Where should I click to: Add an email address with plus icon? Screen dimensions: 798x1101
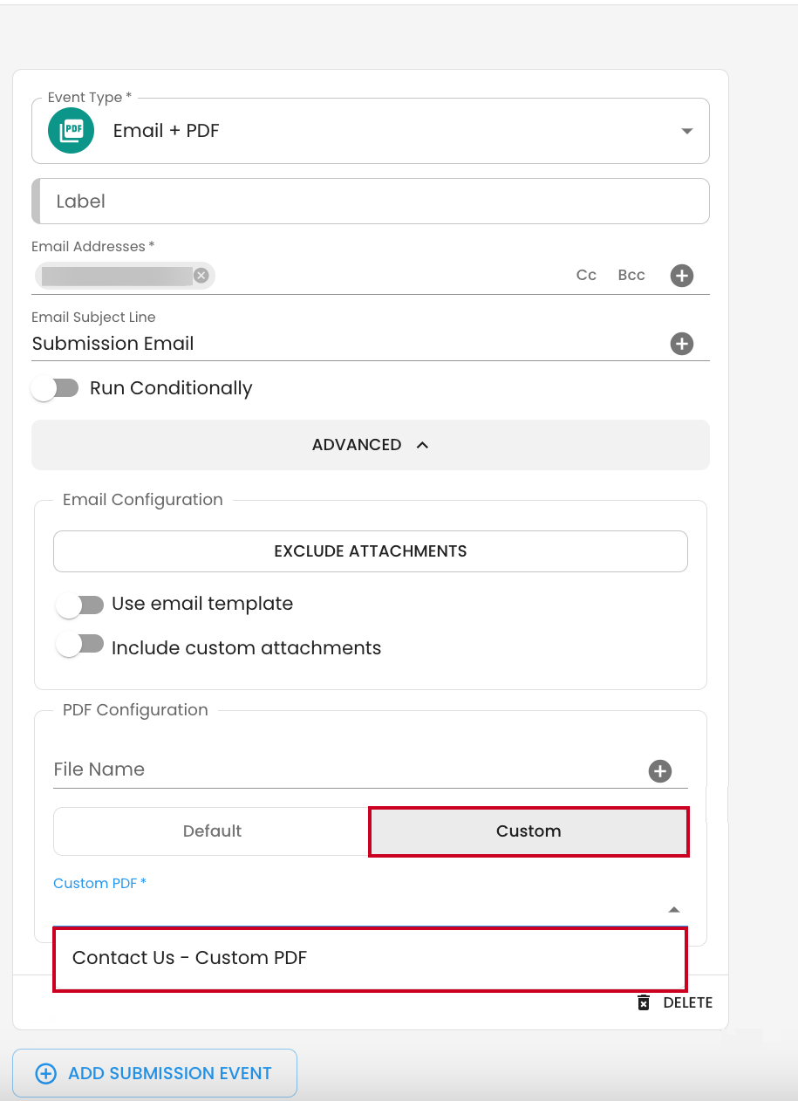(682, 276)
